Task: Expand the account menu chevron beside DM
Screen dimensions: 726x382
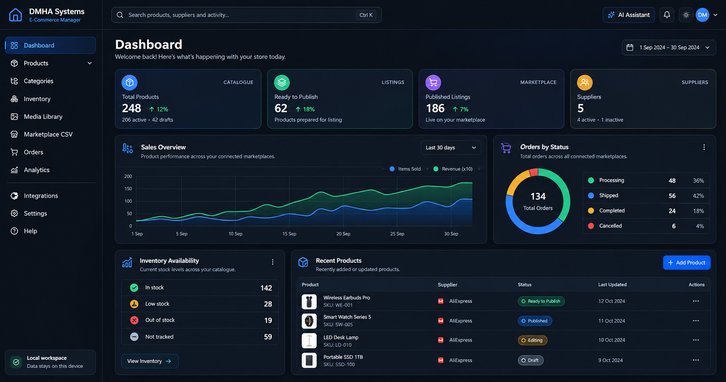Action: pyautogui.click(x=716, y=15)
